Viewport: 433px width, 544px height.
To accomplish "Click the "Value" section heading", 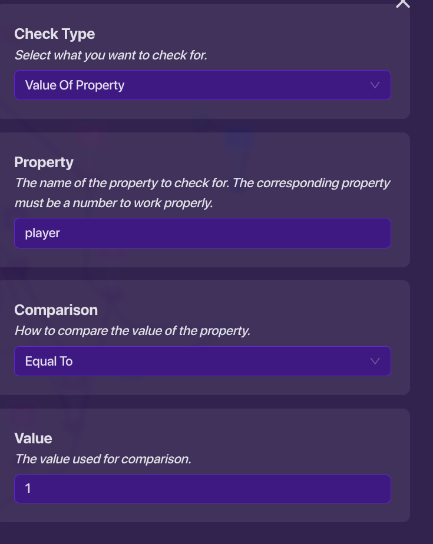I will [x=33, y=439].
